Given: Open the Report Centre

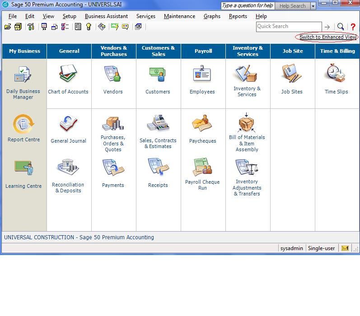Looking at the screenshot, I should [23, 128].
